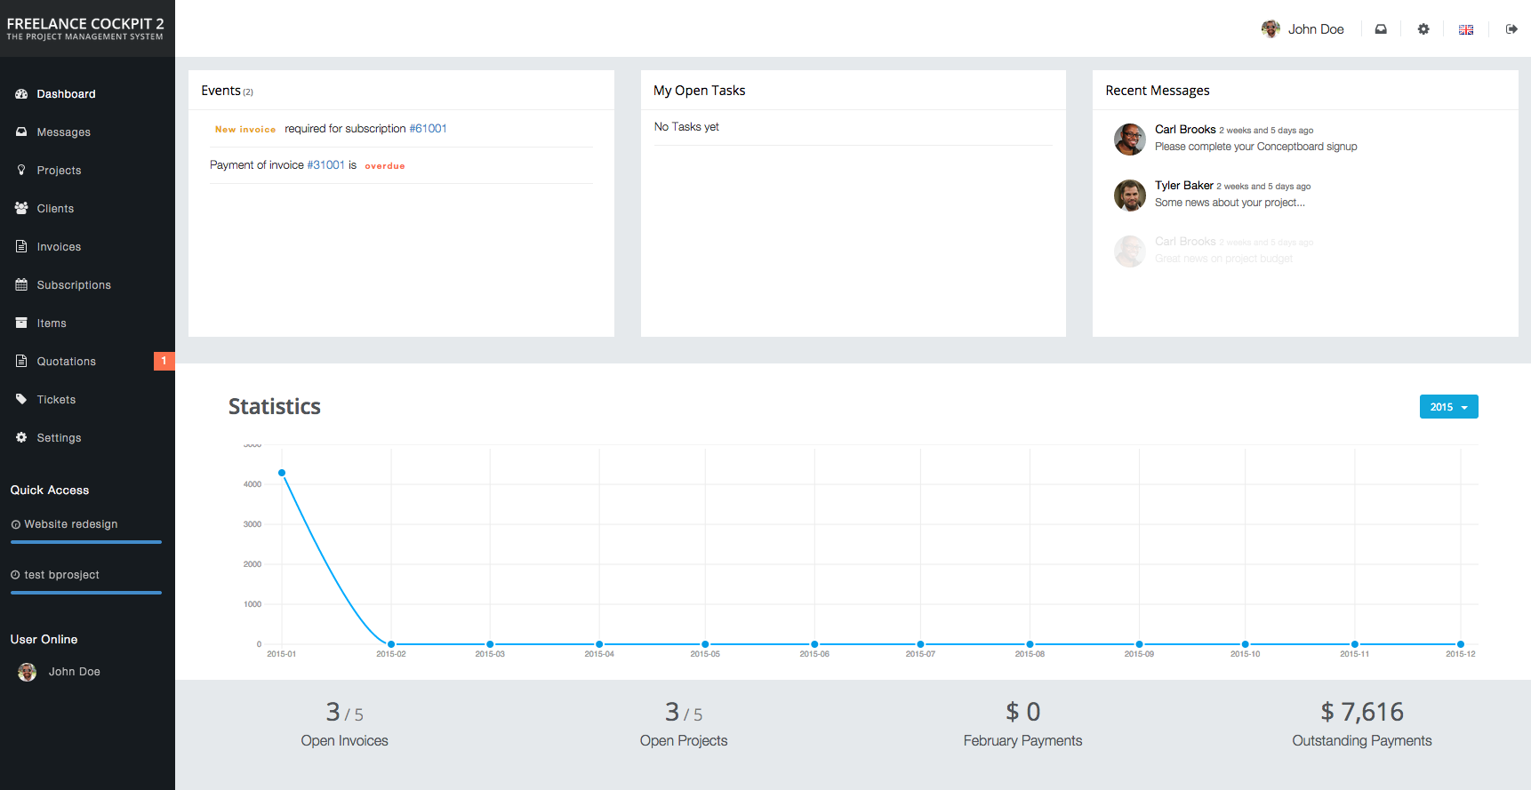Click the Subscriptions calendar icon in sidebar

21,284
